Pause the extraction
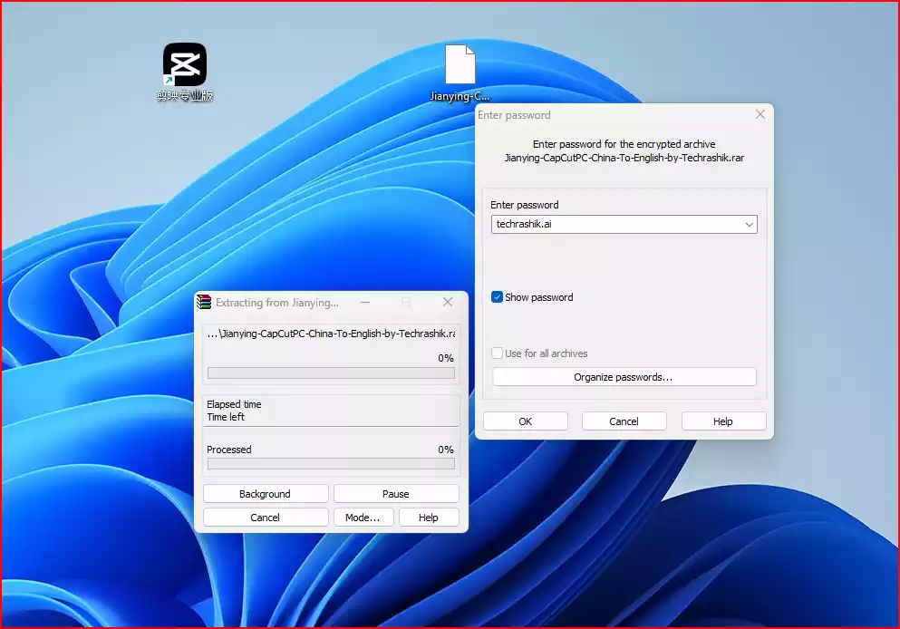Screen dimensions: 900x629 tap(396, 494)
